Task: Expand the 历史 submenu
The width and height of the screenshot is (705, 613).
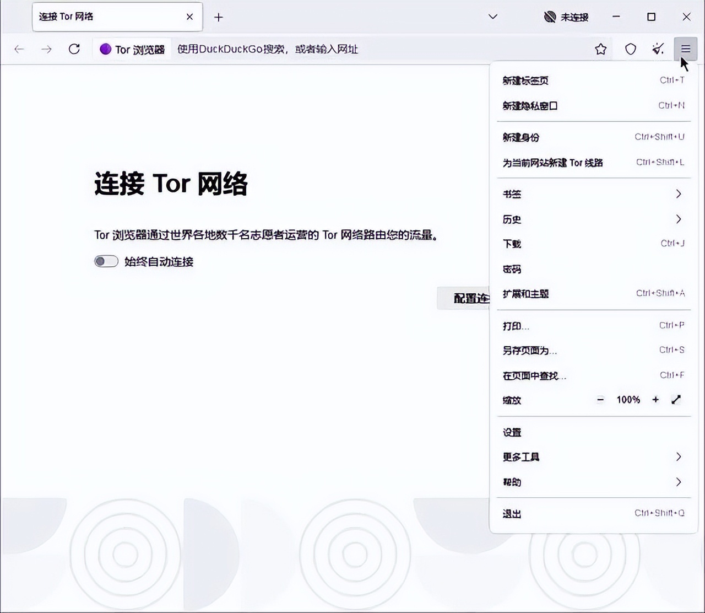Action: coord(593,219)
